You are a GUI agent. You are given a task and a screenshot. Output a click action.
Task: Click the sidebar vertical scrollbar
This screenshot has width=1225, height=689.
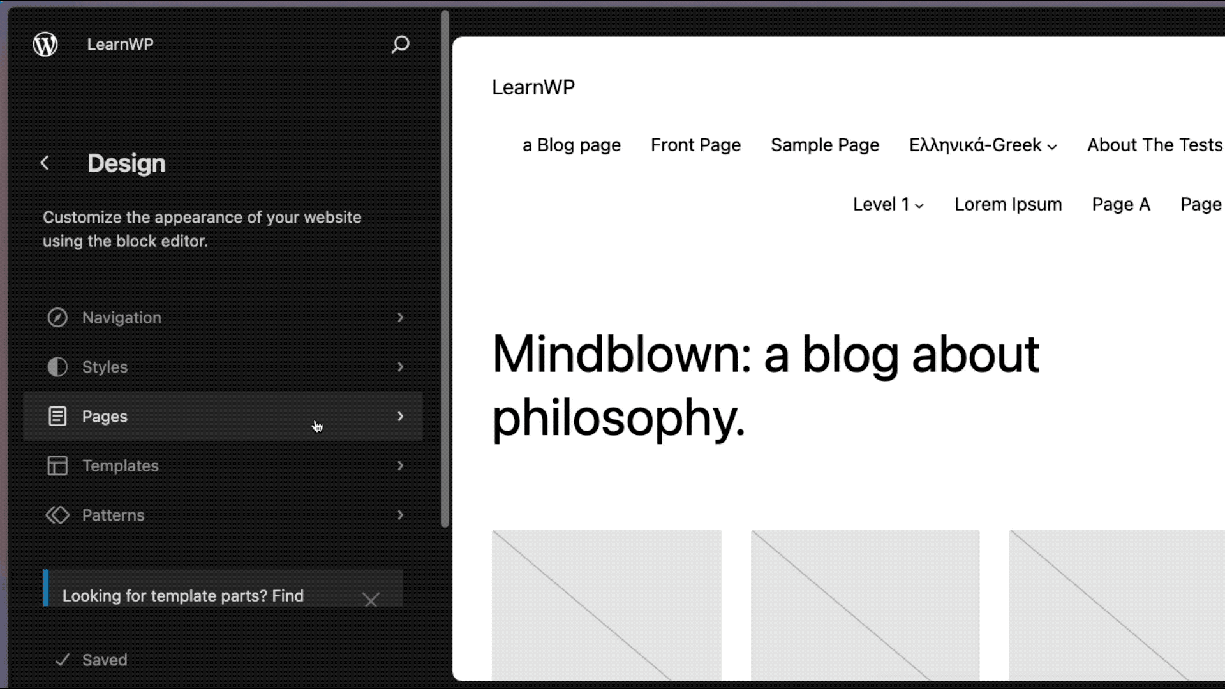click(x=445, y=268)
